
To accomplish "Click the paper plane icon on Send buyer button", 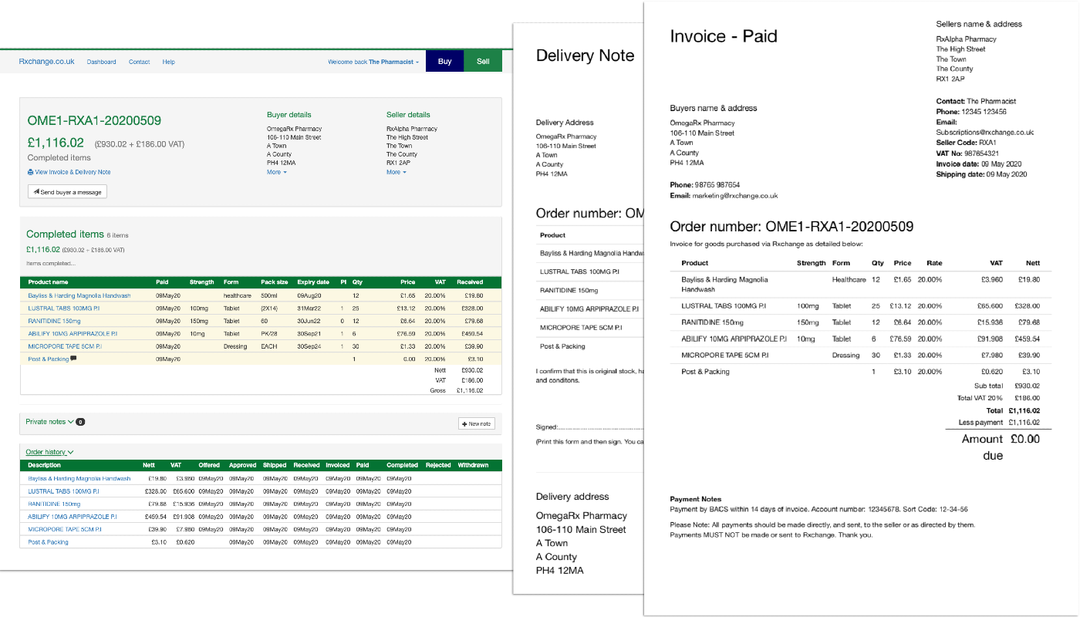I will coord(36,192).
